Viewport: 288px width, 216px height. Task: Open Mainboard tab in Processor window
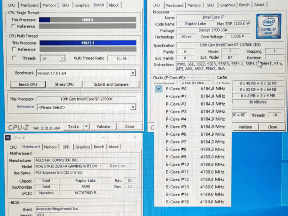pyautogui.click(x=174, y=5)
